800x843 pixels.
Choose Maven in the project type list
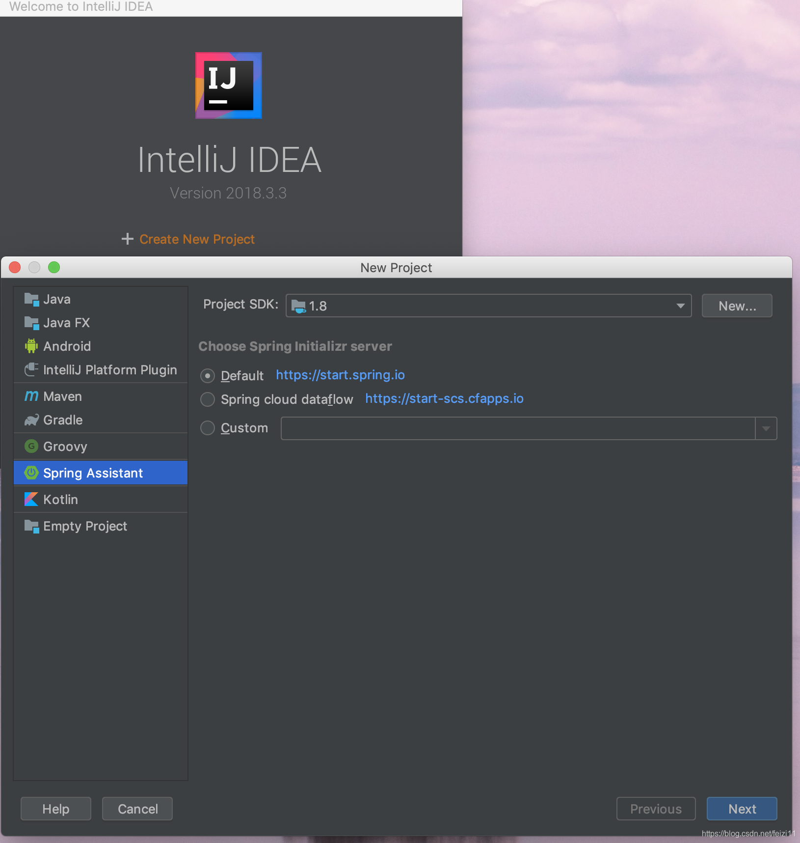(x=101, y=396)
